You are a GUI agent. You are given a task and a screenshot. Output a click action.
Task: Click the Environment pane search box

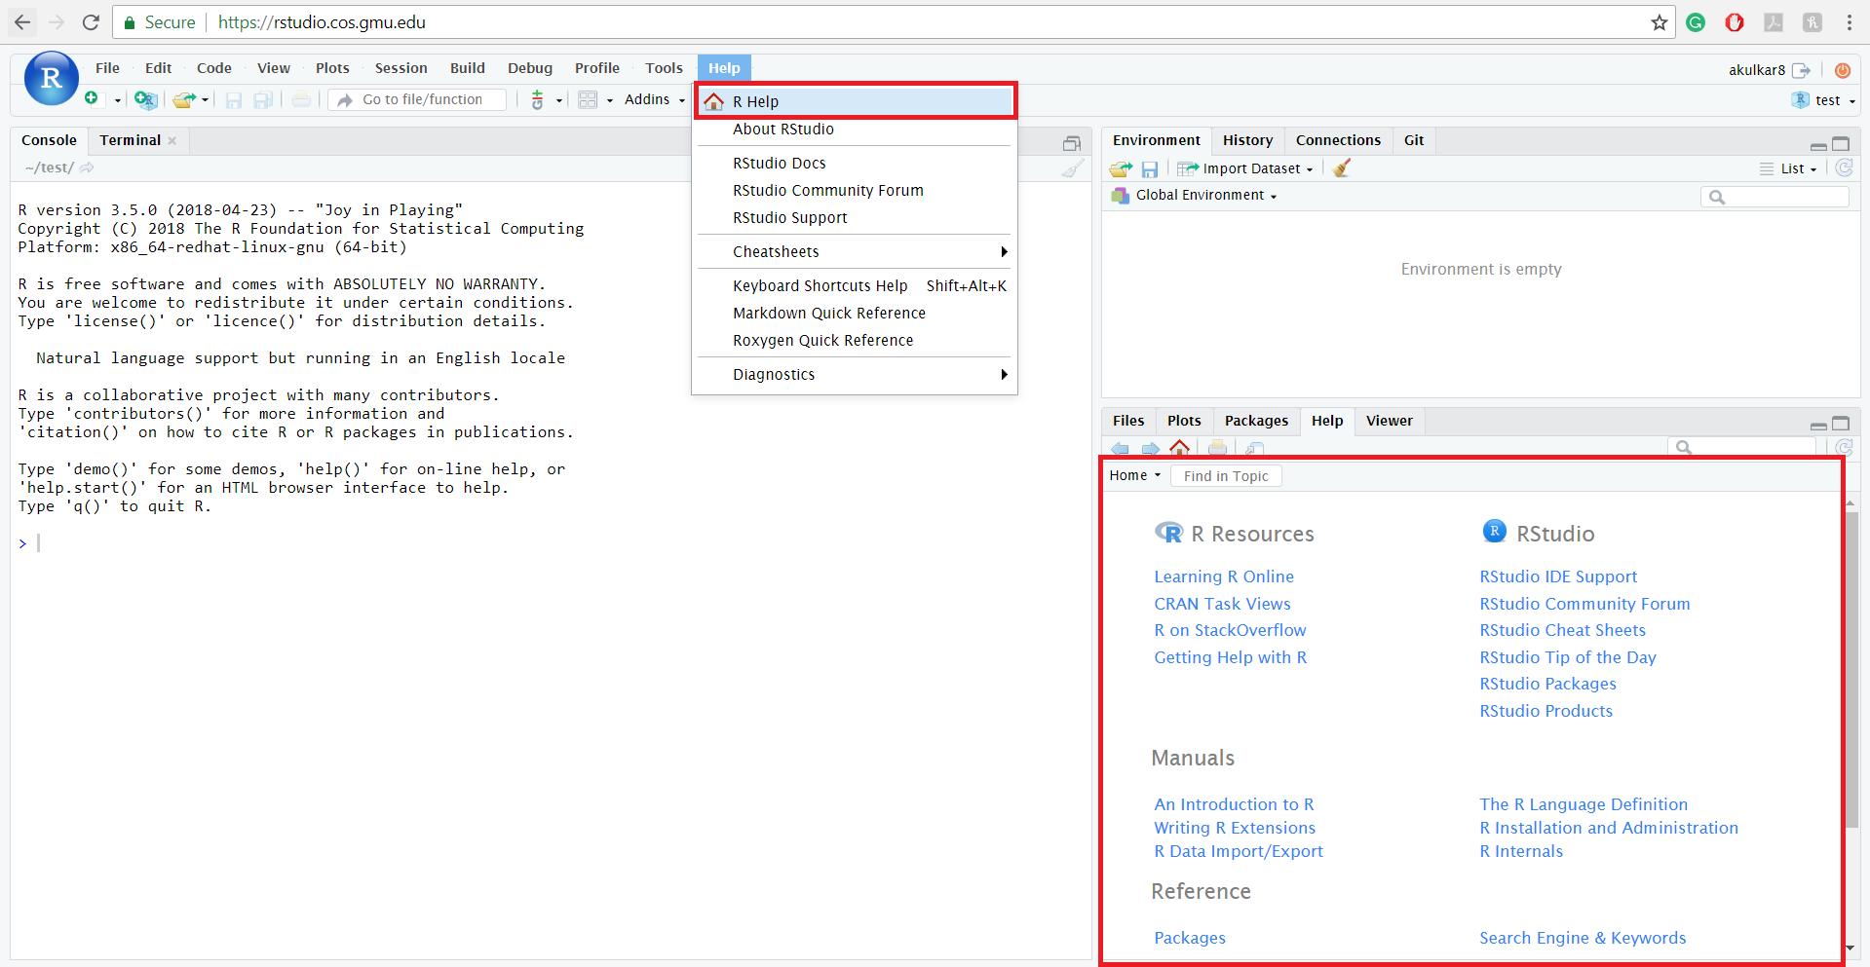1775,197
